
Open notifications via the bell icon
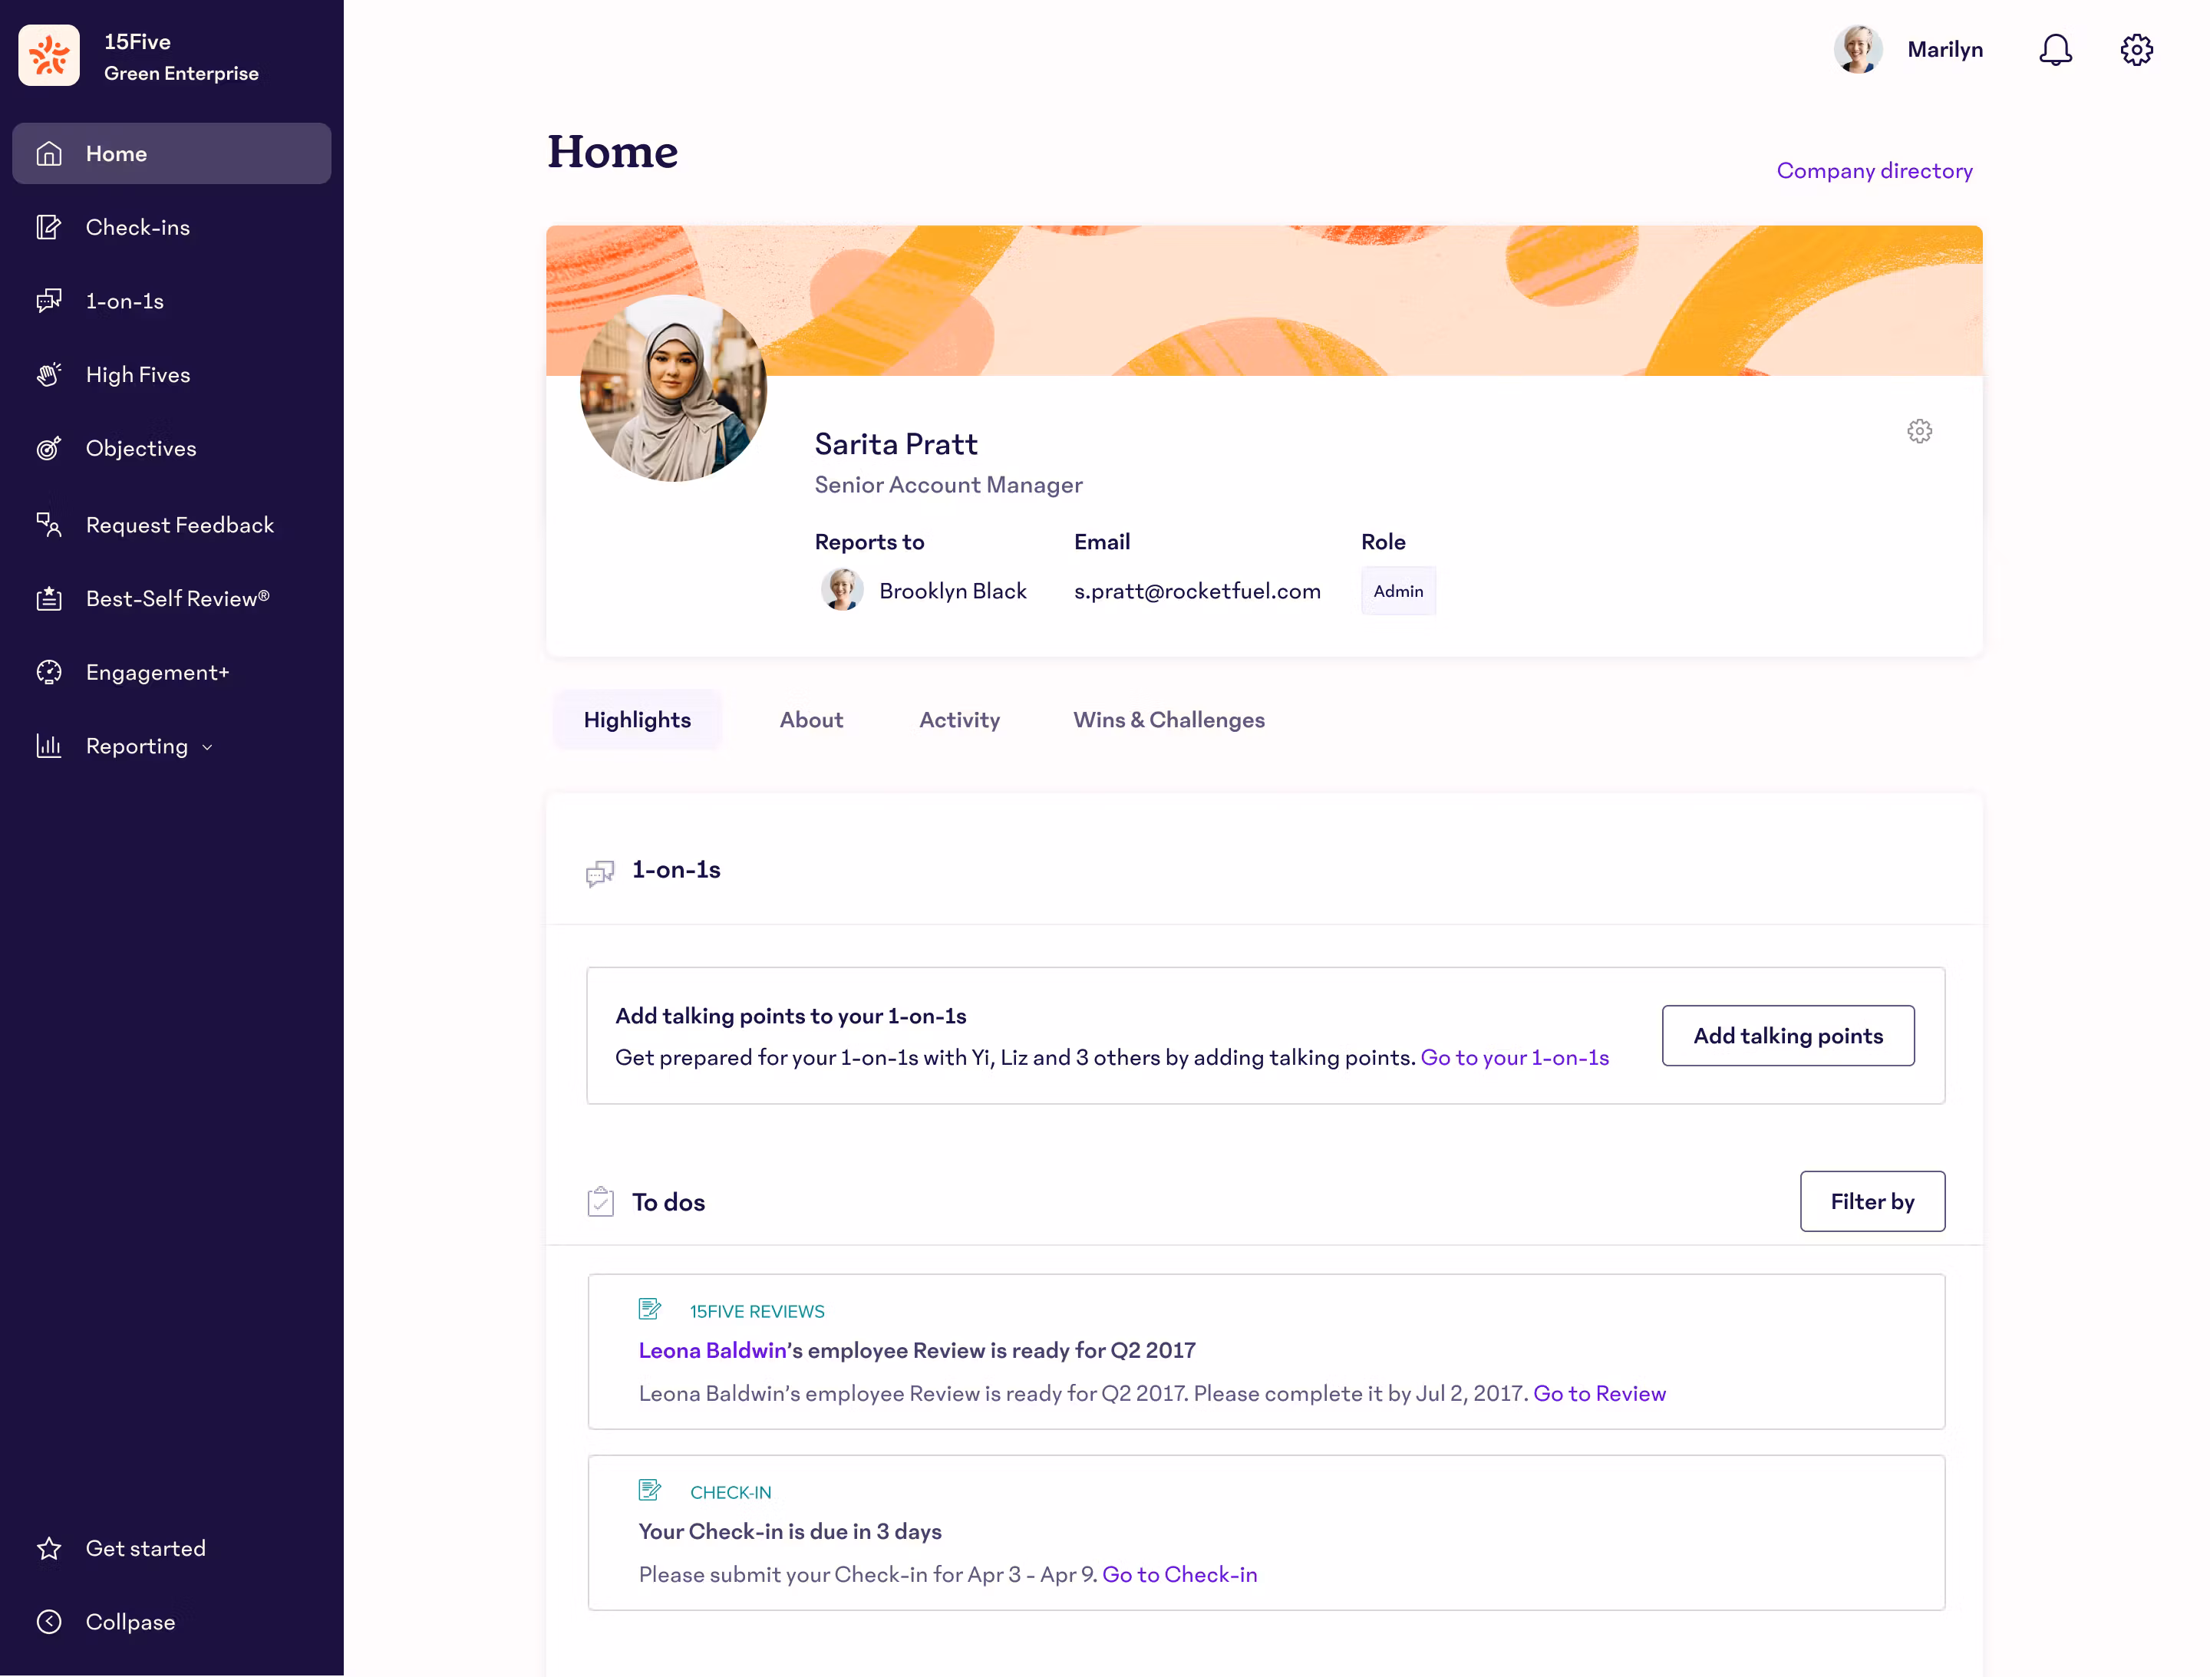(2055, 49)
